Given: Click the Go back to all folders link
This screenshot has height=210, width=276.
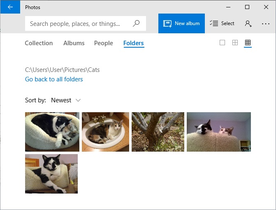Looking at the screenshot, I should point(54,79).
